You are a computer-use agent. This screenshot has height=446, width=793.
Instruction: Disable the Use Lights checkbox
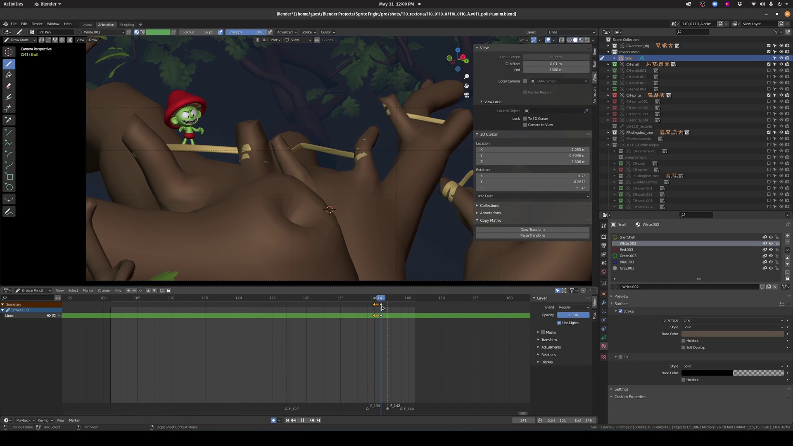(x=559, y=323)
